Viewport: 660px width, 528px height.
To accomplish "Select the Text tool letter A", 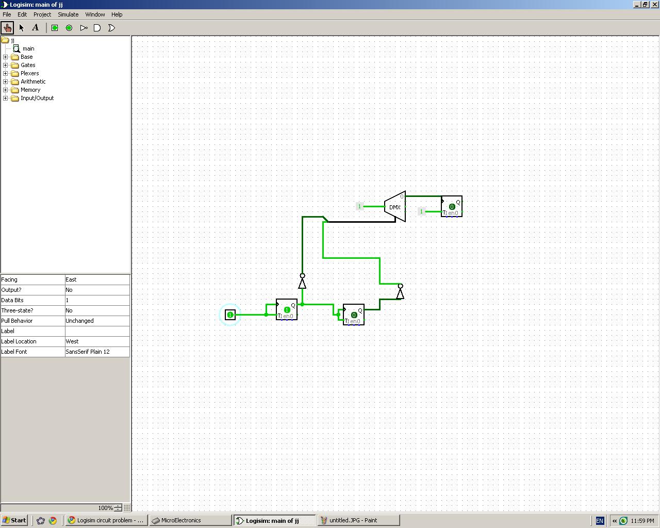I will 36,28.
